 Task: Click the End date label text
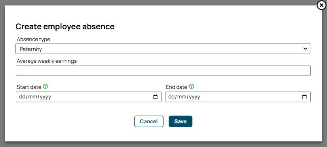coord(177,87)
